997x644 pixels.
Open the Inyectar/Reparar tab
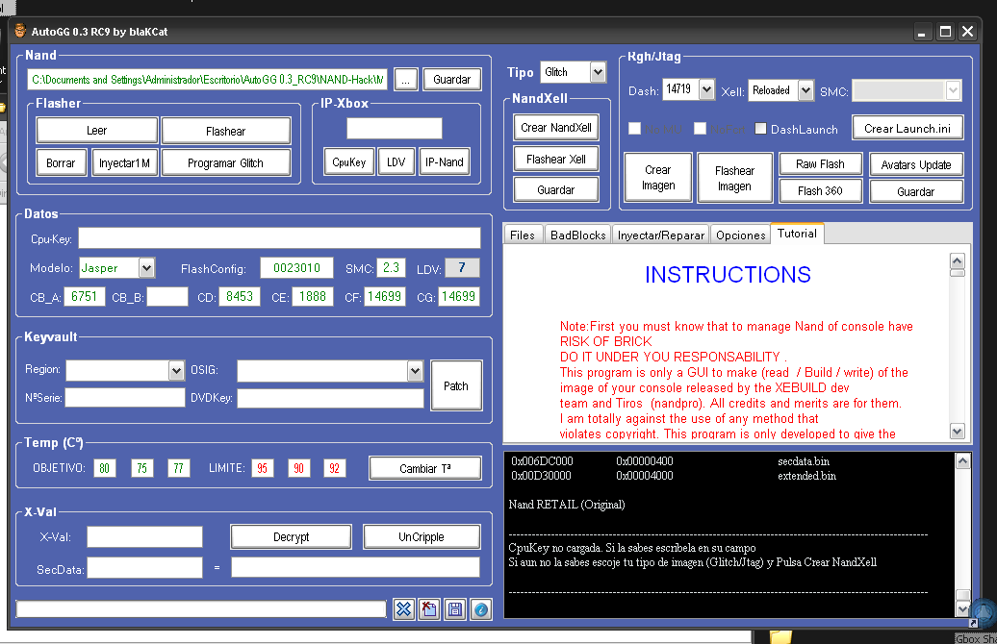point(660,235)
